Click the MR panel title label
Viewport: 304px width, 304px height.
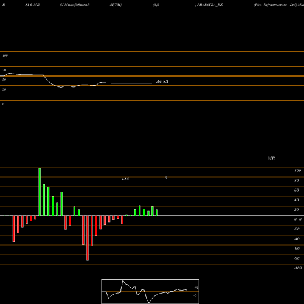pyautogui.click(x=271, y=158)
